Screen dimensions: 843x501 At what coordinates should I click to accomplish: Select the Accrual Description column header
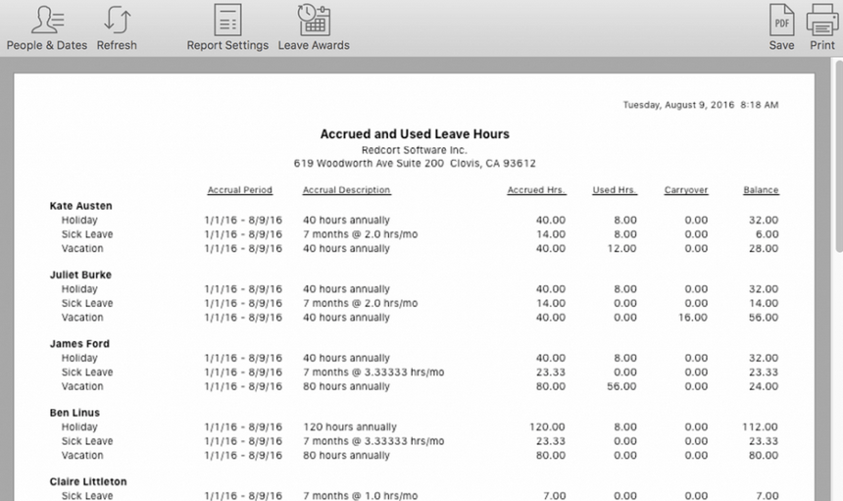(346, 190)
